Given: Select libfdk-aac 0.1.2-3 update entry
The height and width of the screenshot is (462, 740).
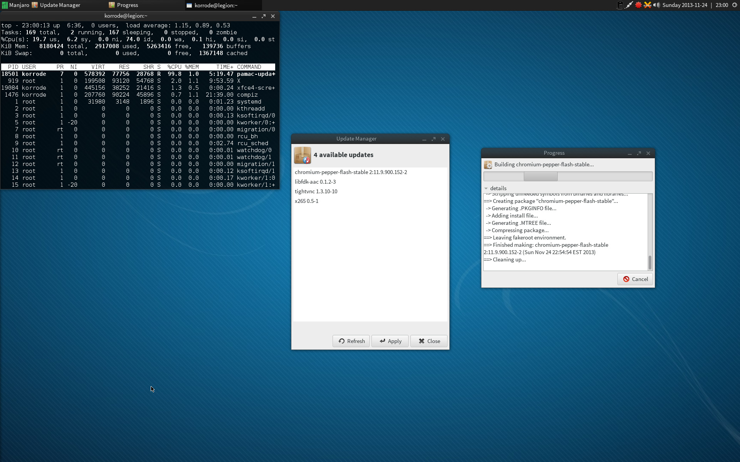Looking at the screenshot, I should [370, 182].
